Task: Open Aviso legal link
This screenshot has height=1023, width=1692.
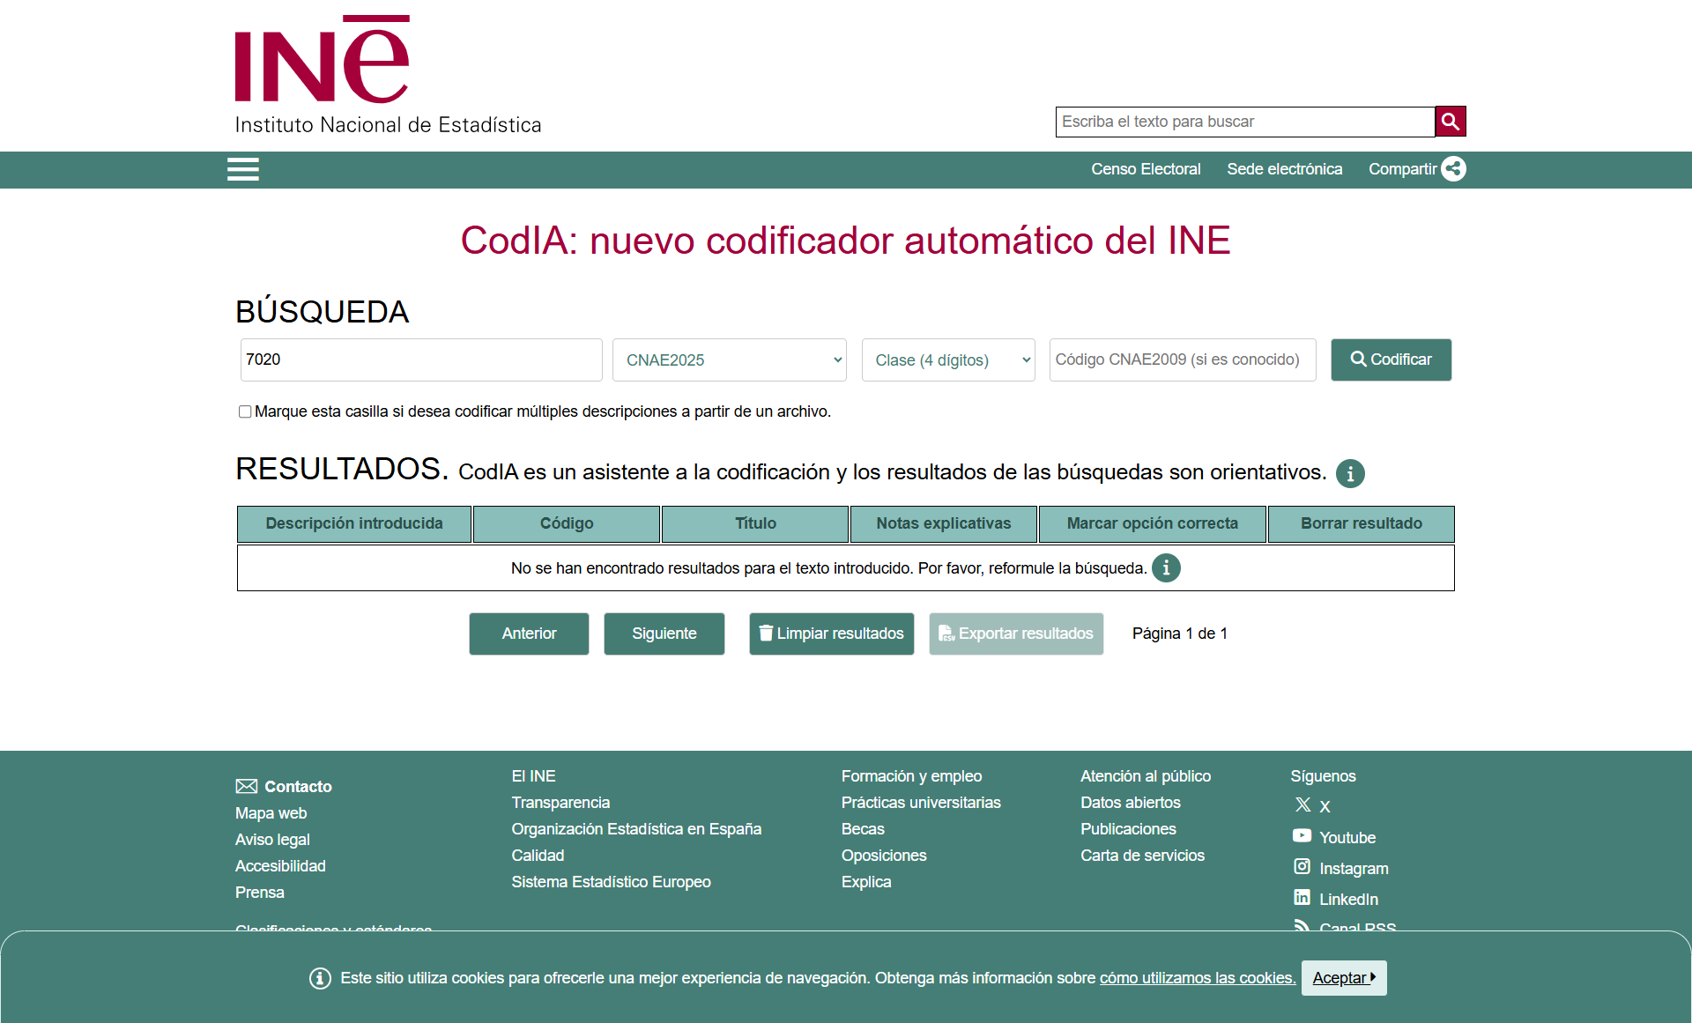Action: point(272,840)
